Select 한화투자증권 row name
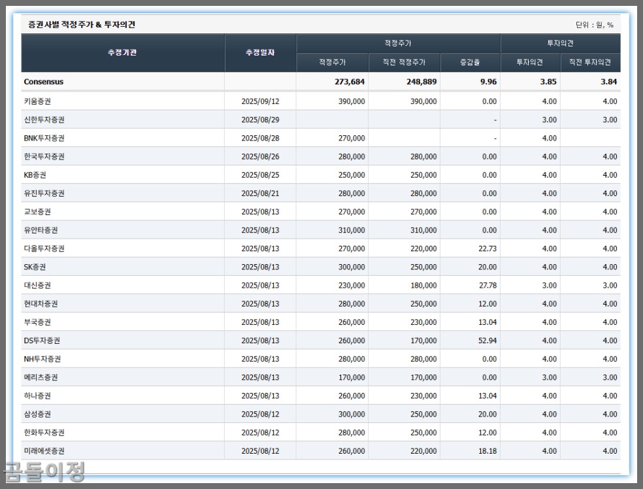 coord(44,433)
